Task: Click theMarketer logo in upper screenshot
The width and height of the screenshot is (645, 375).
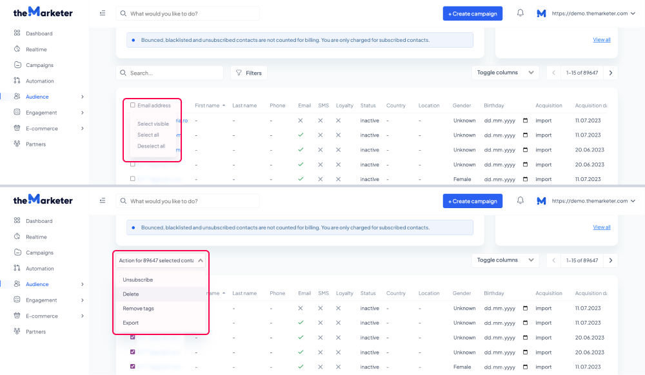Action: tap(43, 12)
